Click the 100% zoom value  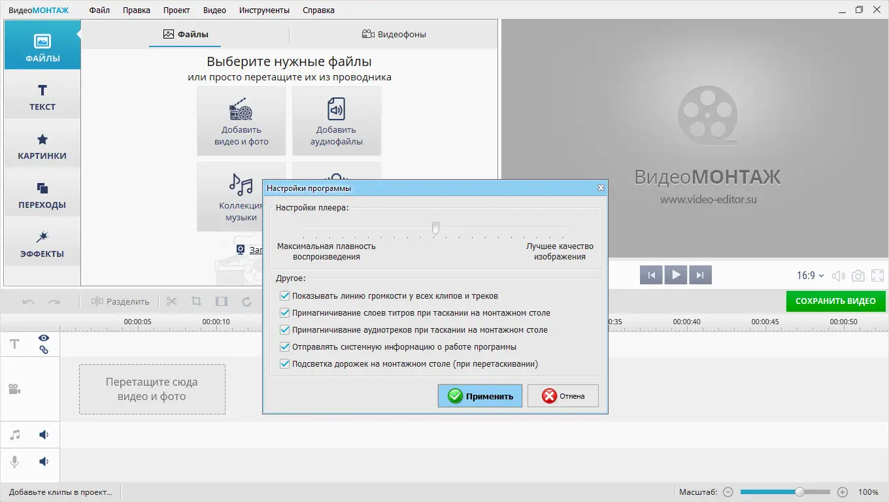(x=868, y=492)
